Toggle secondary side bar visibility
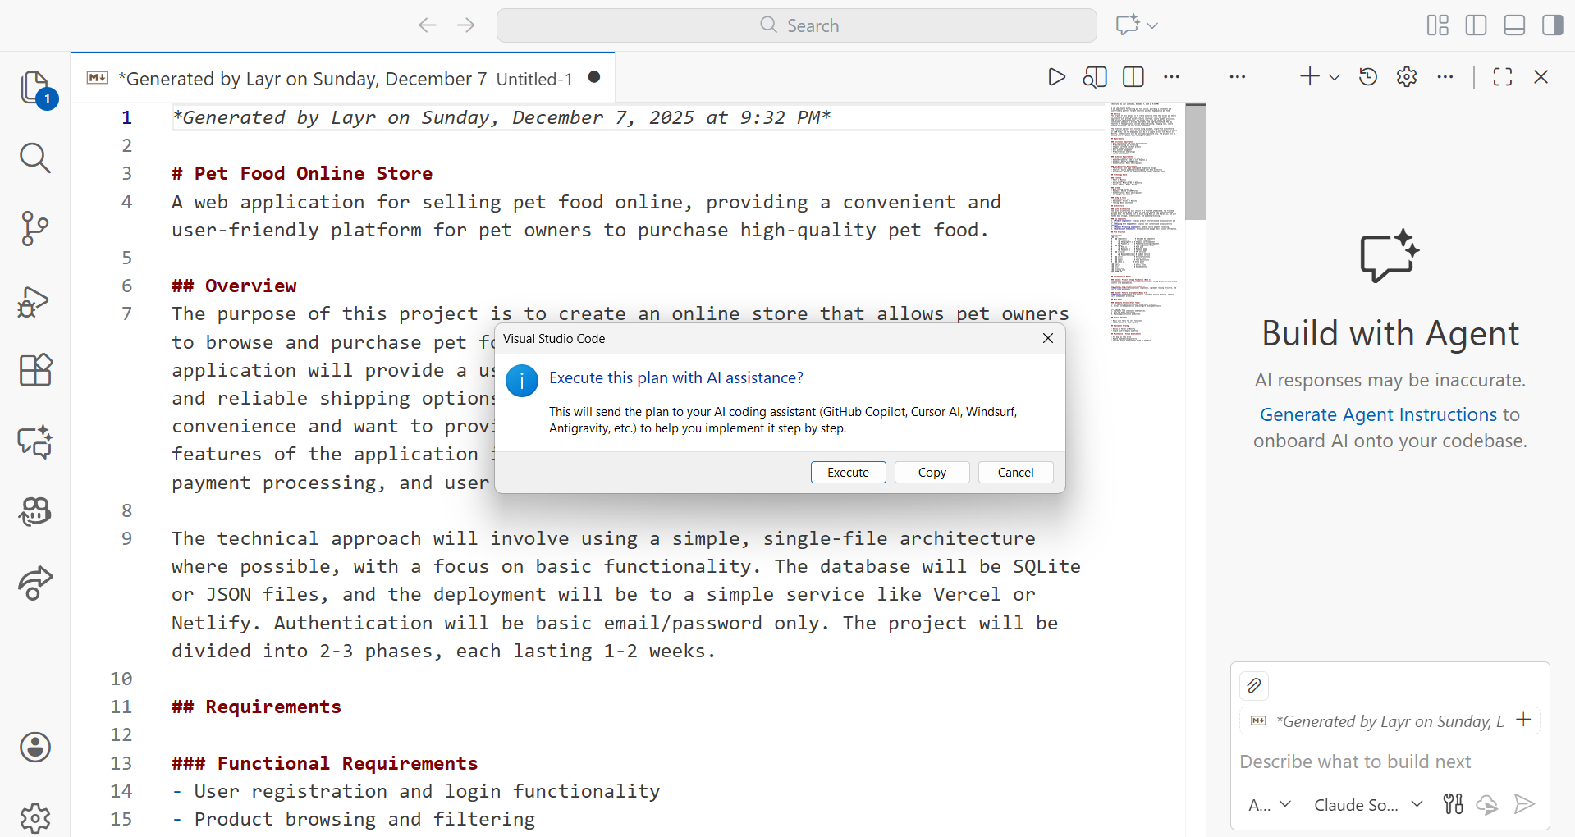 click(1553, 25)
